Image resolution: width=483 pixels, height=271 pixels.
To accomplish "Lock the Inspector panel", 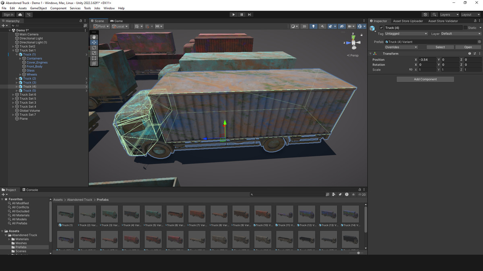I will [x=475, y=21].
